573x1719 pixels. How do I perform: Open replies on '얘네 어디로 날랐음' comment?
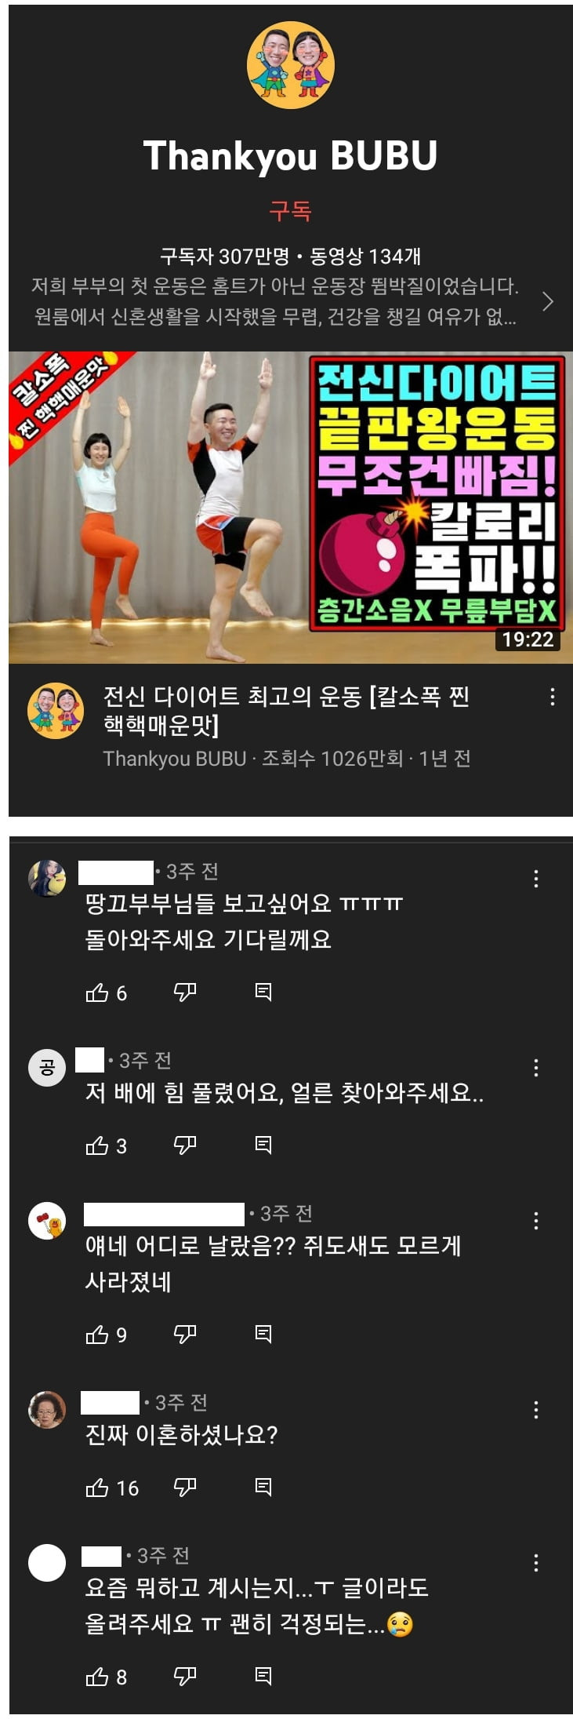click(x=263, y=1334)
